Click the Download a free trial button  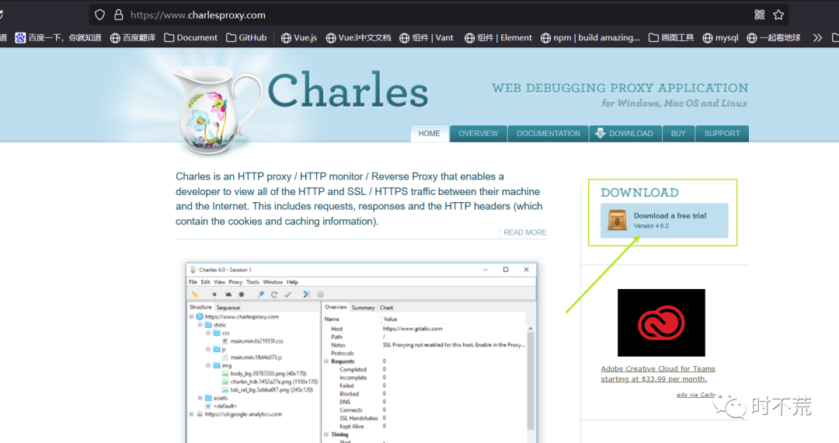(x=664, y=221)
